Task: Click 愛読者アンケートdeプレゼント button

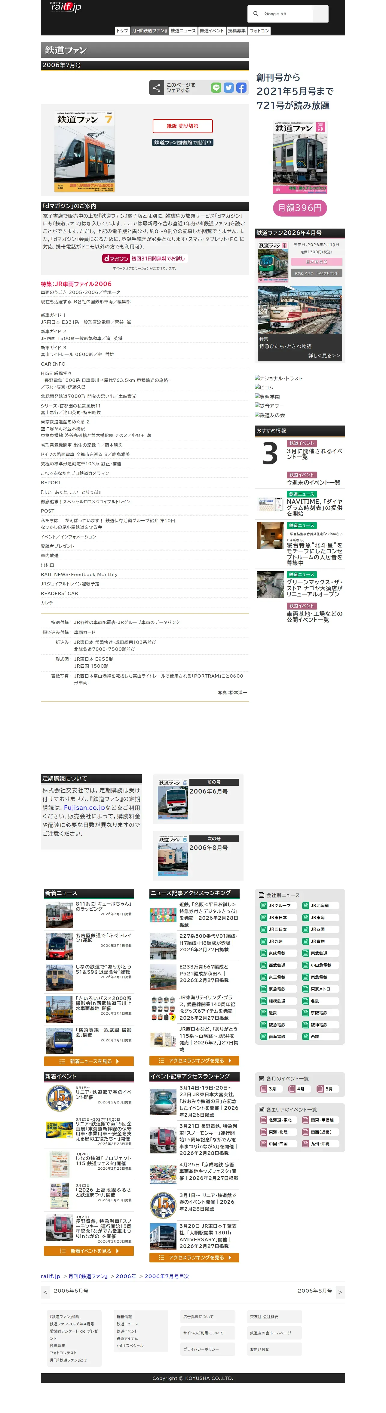Action: pos(317,273)
